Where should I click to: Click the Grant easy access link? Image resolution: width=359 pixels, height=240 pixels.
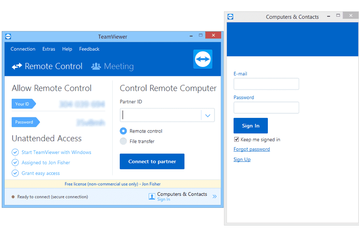click(41, 173)
